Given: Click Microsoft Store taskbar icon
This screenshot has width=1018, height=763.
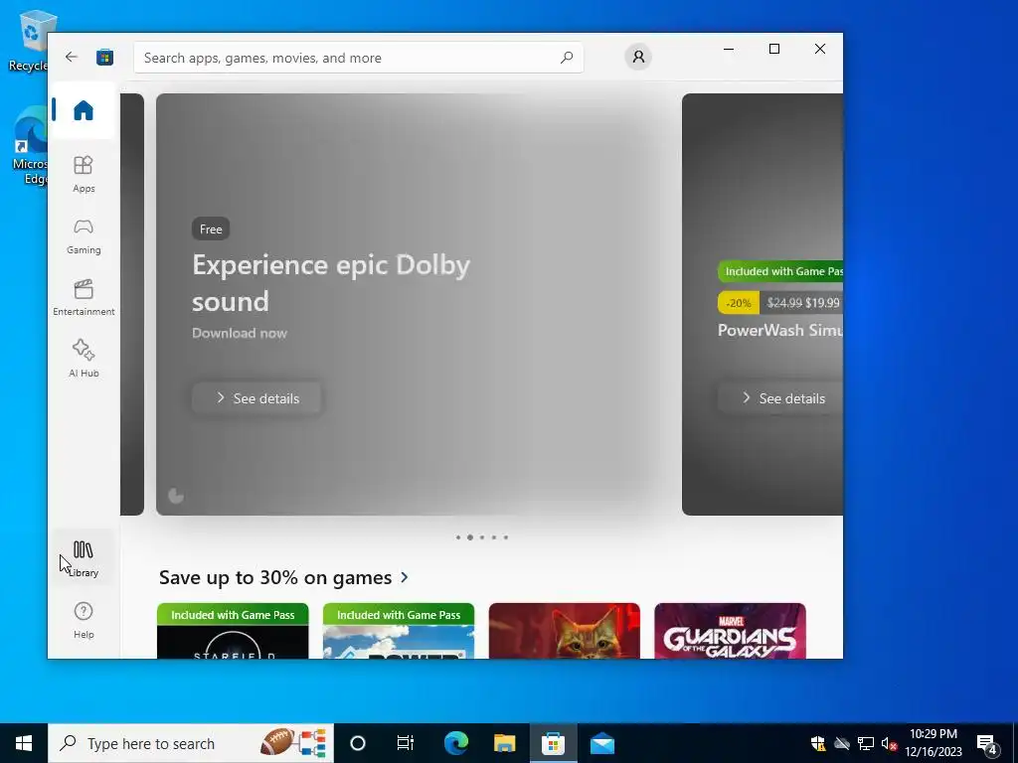Looking at the screenshot, I should [553, 743].
